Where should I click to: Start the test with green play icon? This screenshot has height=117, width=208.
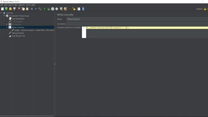pyautogui.click(x=45, y=9)
